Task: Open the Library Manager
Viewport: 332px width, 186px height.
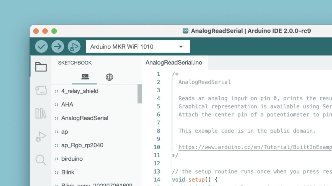Action: click(41, 113)
